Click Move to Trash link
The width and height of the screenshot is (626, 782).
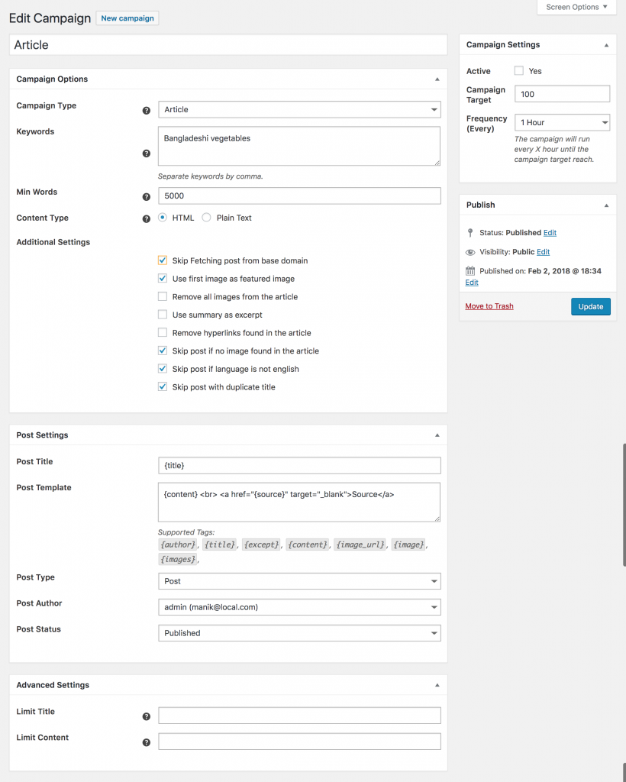[489, 306]
